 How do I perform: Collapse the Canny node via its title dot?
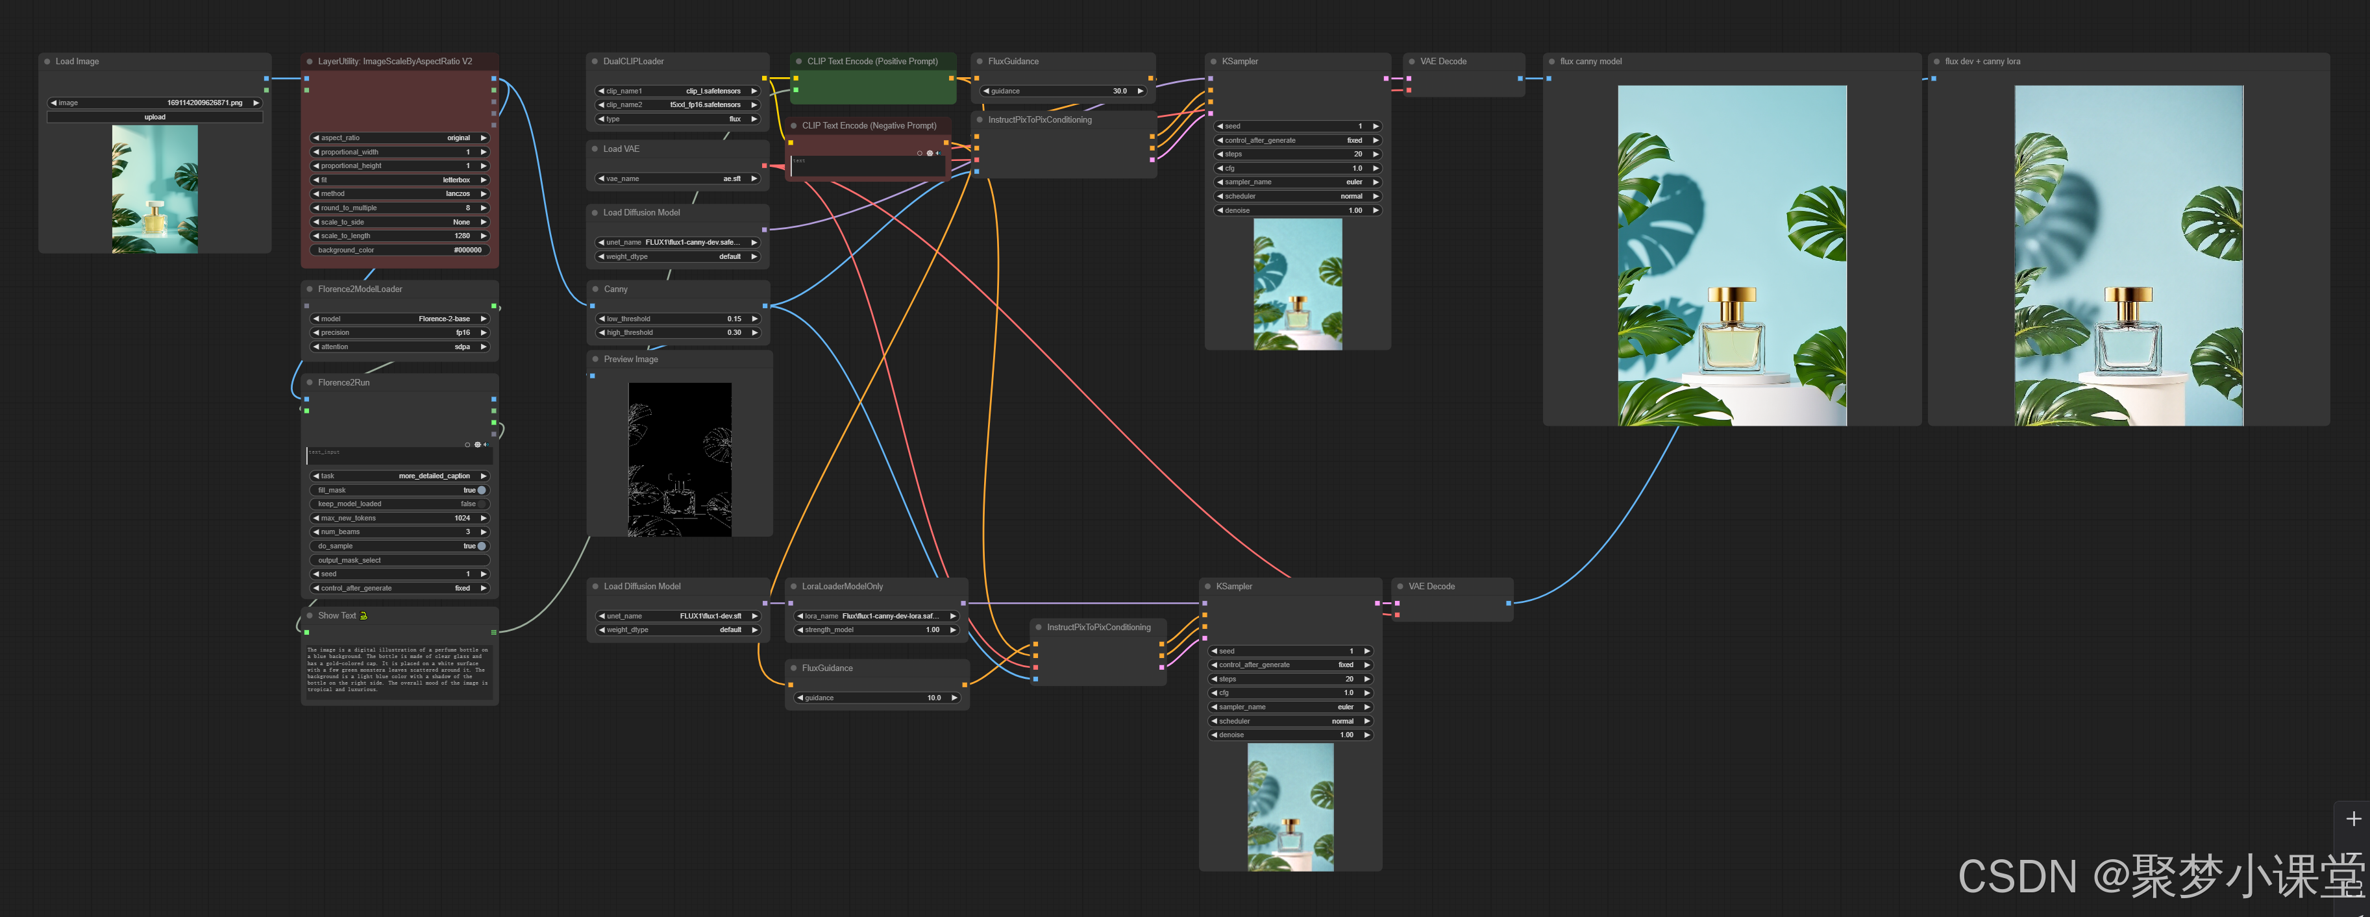[x=595, y=289]
